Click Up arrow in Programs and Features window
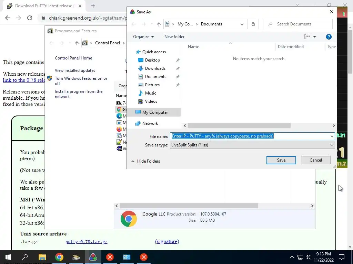The height and width of the screenshot is (264, 353). click(x=77, y=43)
